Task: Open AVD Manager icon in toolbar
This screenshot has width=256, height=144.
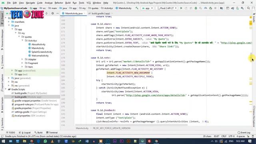Action: click(237, 8)
